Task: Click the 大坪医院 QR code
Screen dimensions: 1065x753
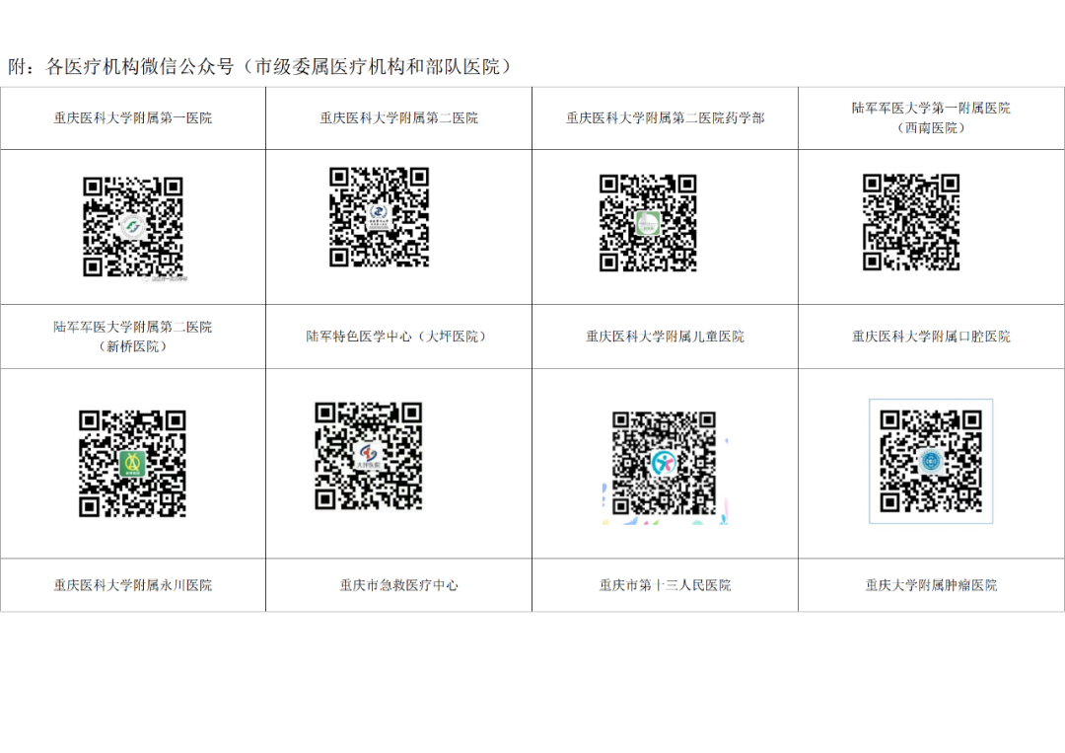Action: tap(369, 455)
